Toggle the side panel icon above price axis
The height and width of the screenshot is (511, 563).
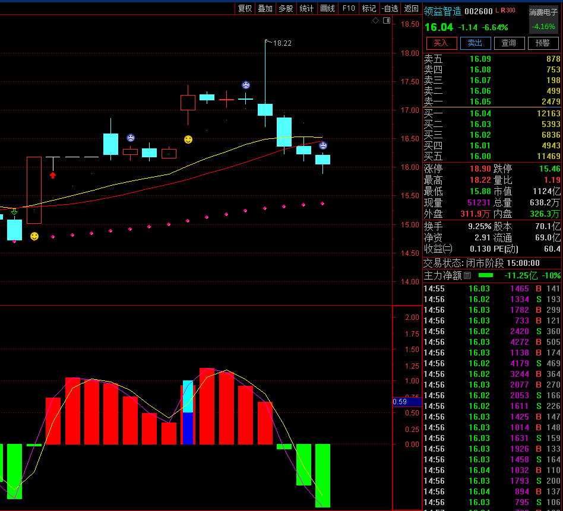[x=387, y=20]
